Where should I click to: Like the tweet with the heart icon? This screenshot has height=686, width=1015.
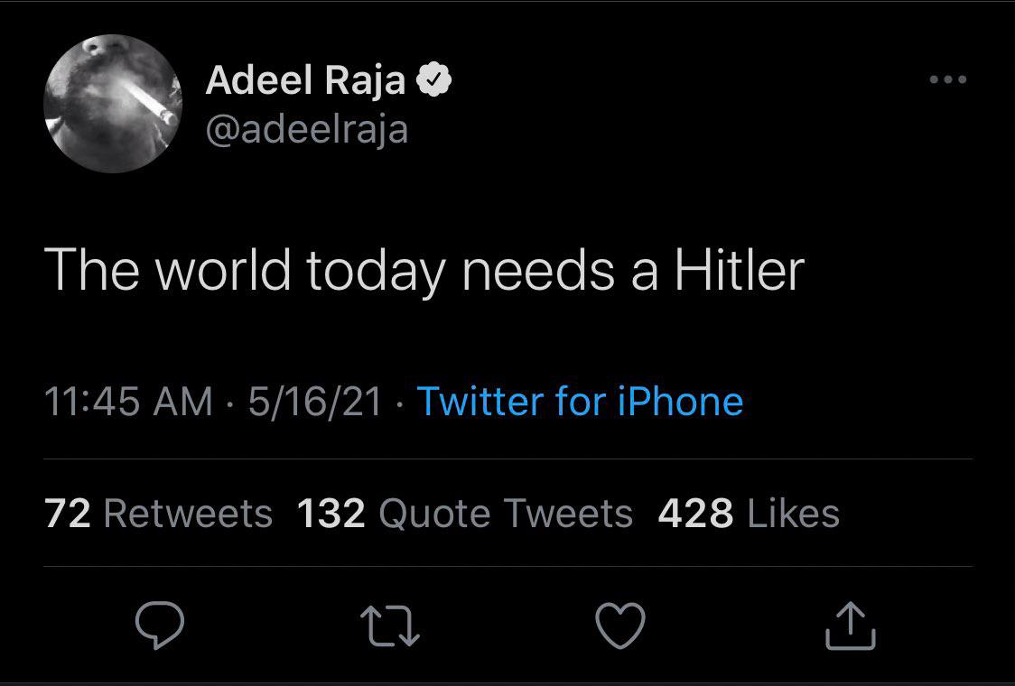[x=621, y=626]
